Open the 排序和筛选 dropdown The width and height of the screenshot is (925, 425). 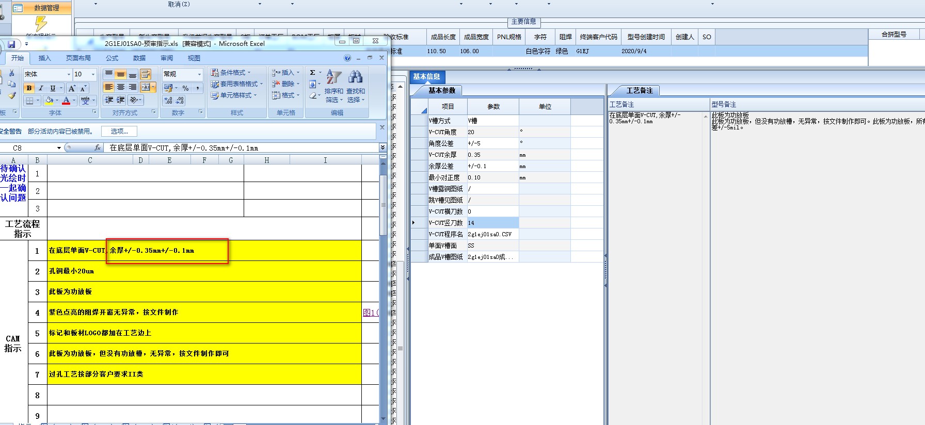pos(334,87)
